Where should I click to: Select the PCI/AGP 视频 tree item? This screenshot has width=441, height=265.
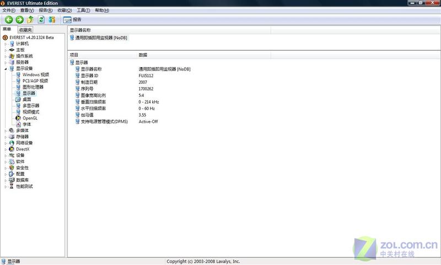pos(35,81)
